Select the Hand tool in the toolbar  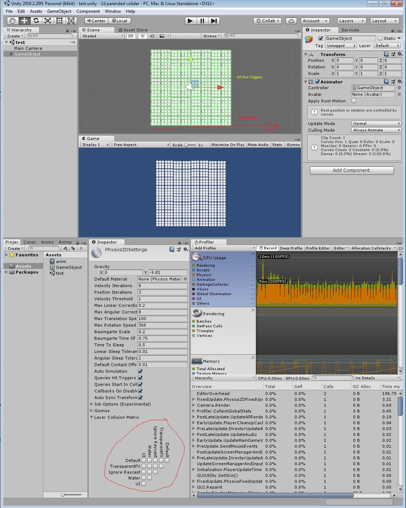12,21
